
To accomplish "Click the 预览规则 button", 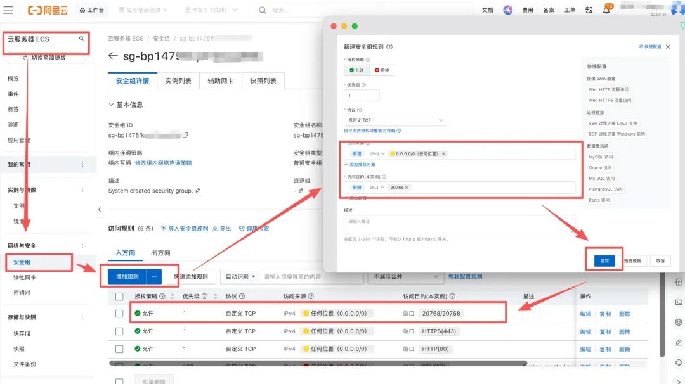I will coord(632,260).
